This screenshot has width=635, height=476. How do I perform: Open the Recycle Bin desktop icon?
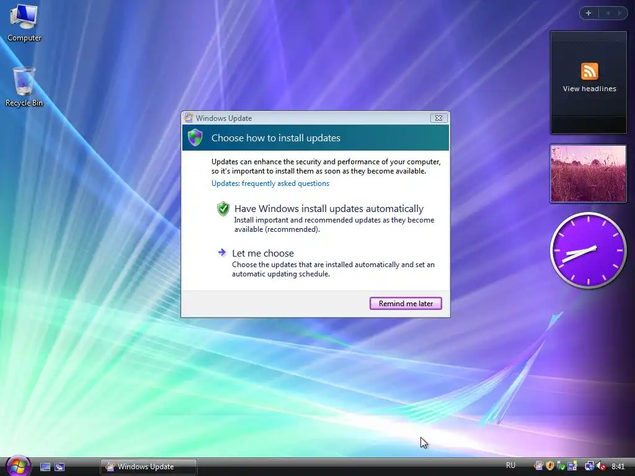tap(24, 87)
